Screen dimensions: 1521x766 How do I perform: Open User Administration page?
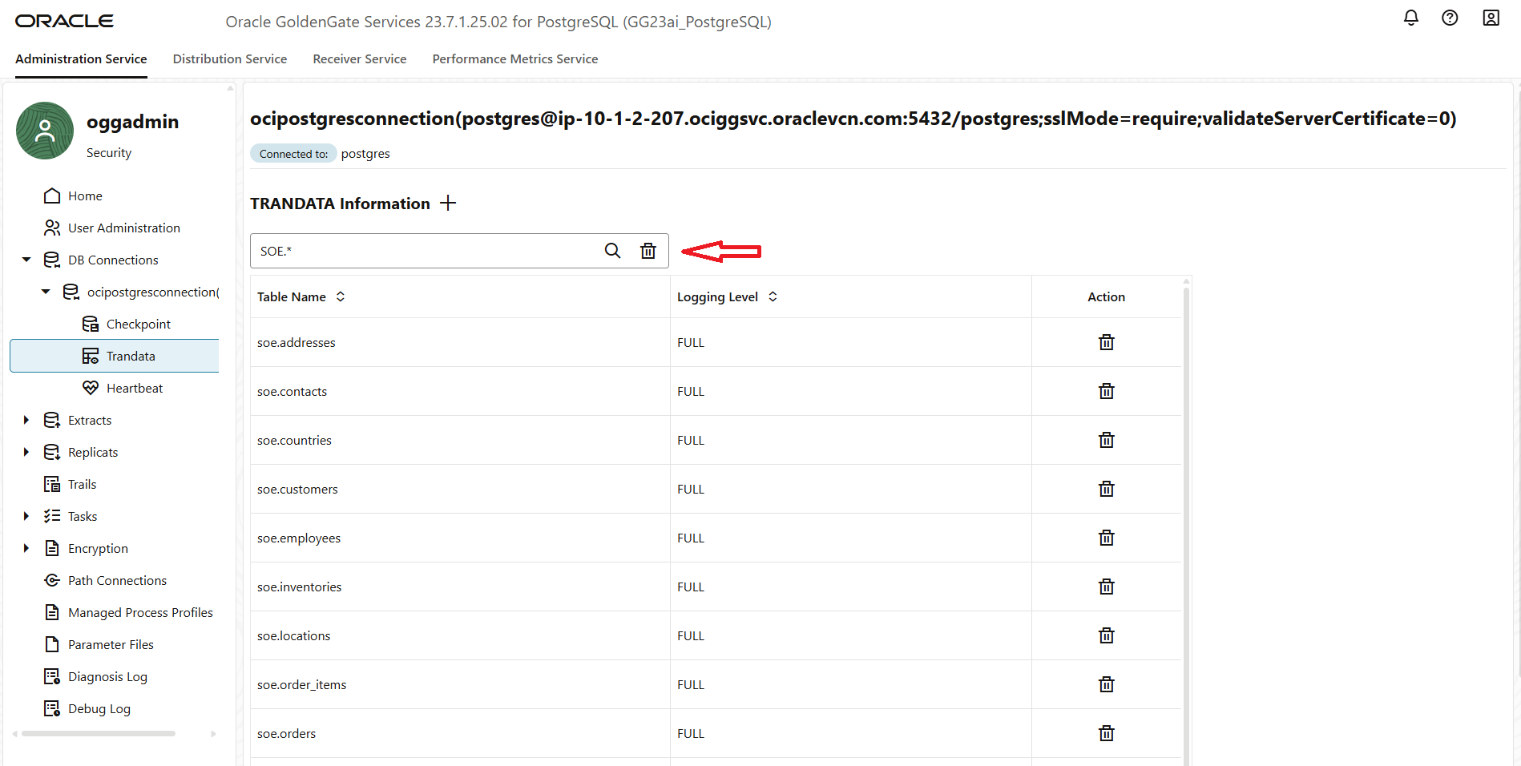click(x=124, y=228)
